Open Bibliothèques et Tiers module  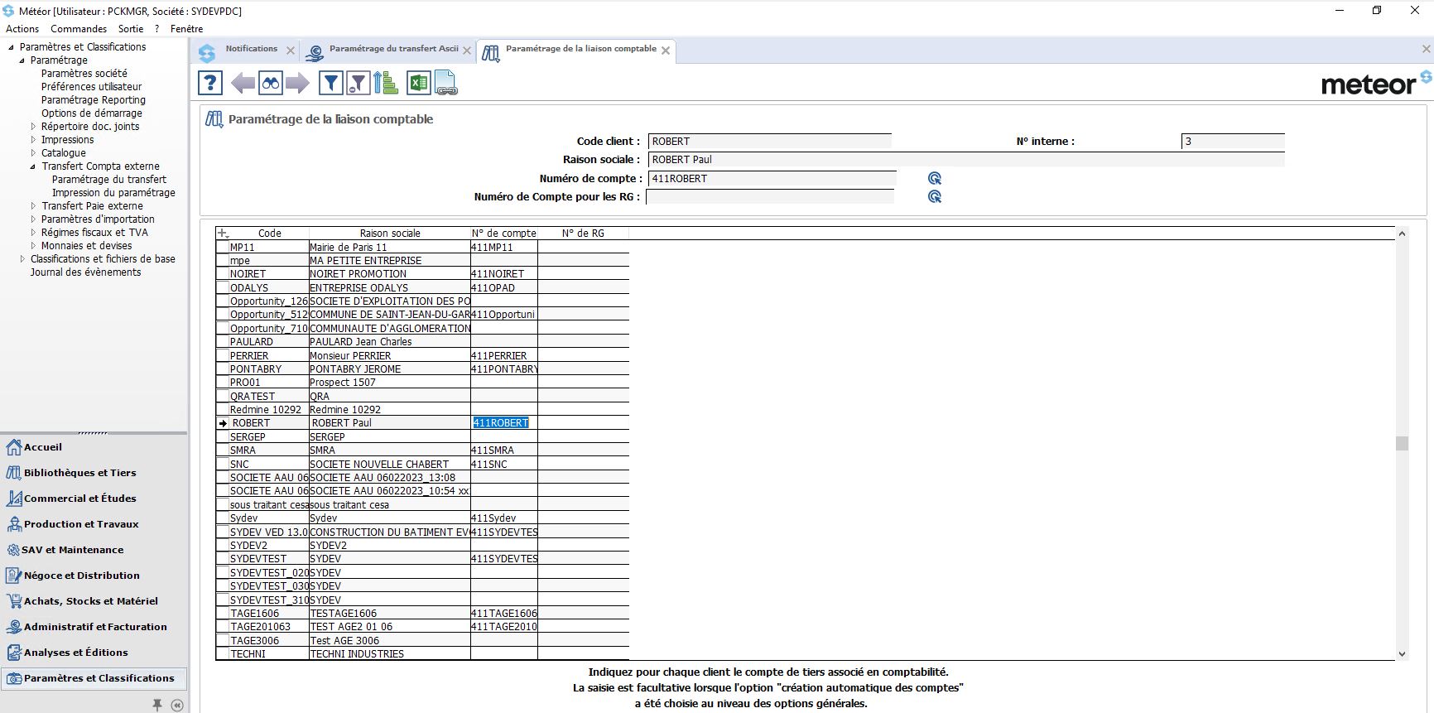(94, 473)
